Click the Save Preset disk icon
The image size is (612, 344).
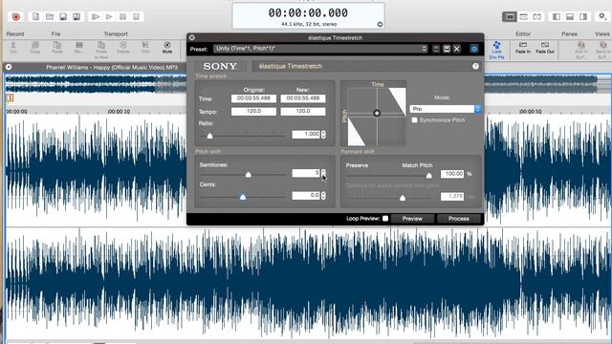447,49
